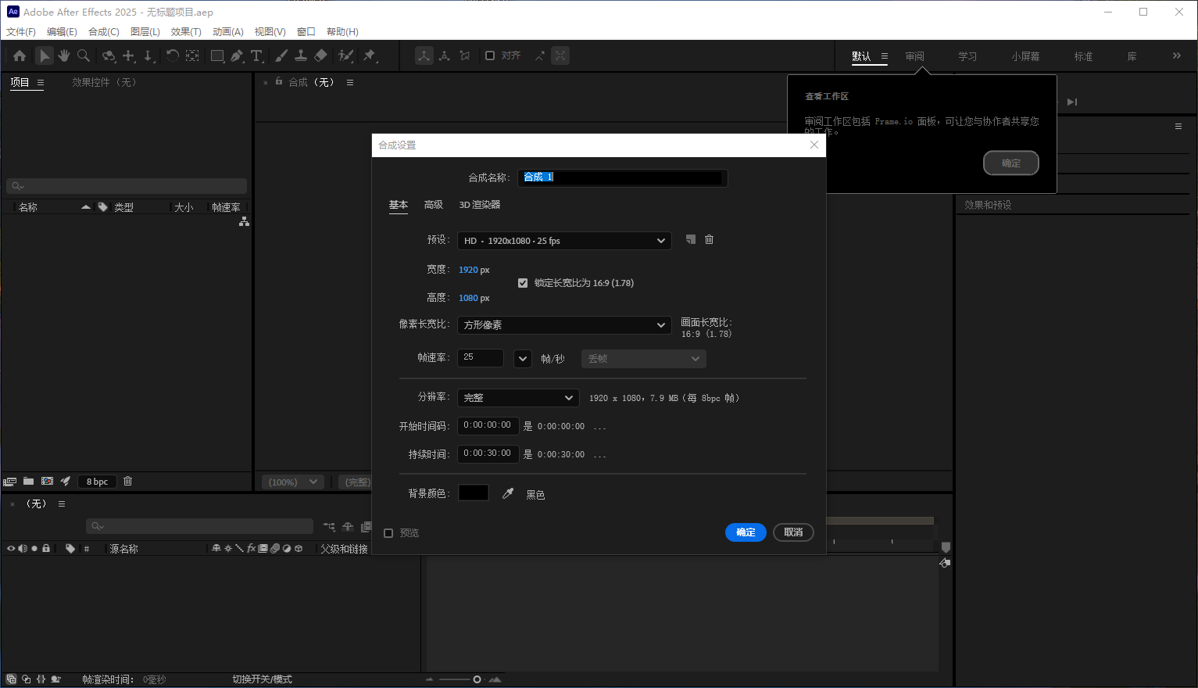
Task: Select the Dolly camera tool
Action: (148, 56)
